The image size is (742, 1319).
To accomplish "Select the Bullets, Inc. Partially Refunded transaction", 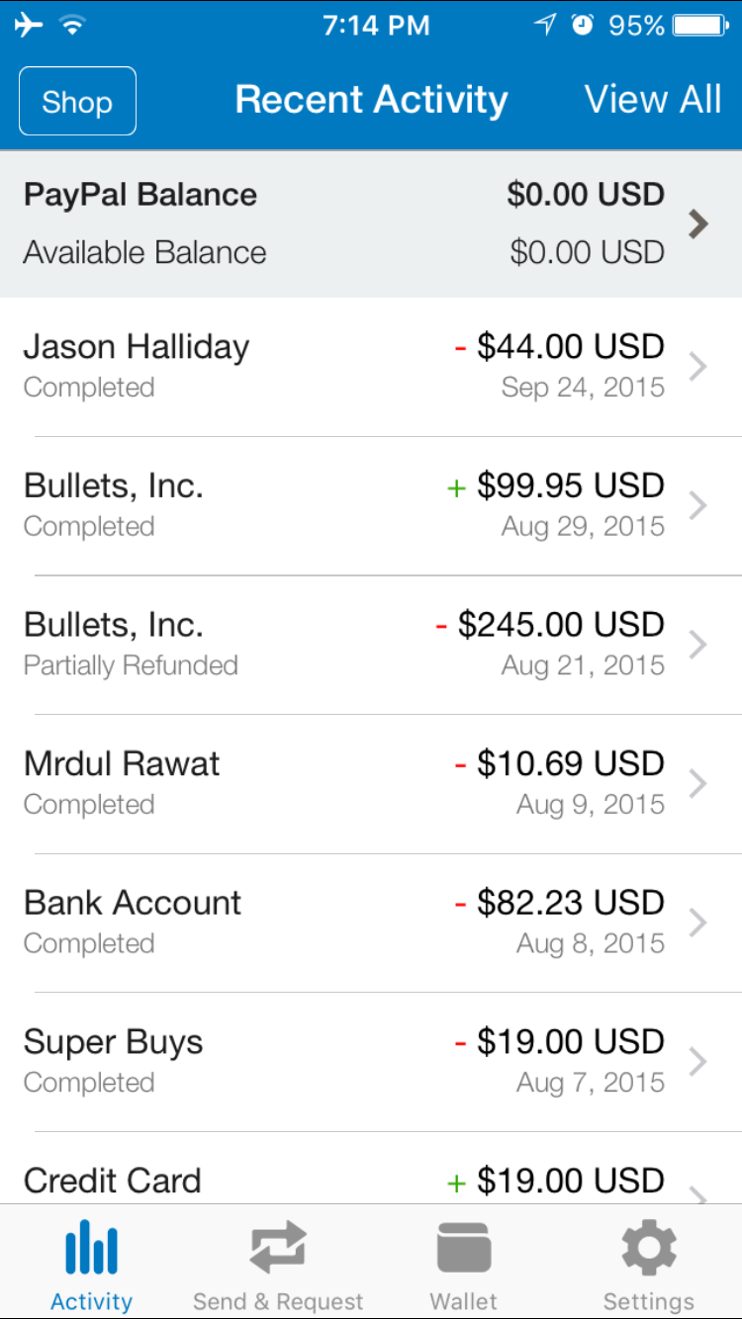I will coord(371,645).
